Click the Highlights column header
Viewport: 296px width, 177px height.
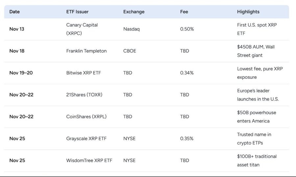pyautogui.click(x=248, y=12)
